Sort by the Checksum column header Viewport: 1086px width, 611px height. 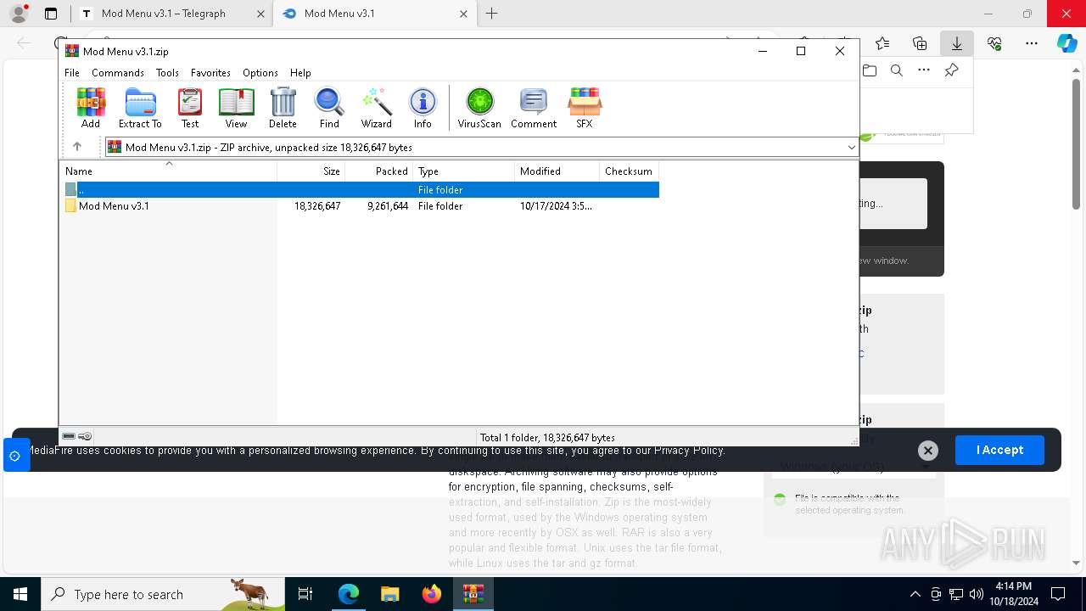629,171
